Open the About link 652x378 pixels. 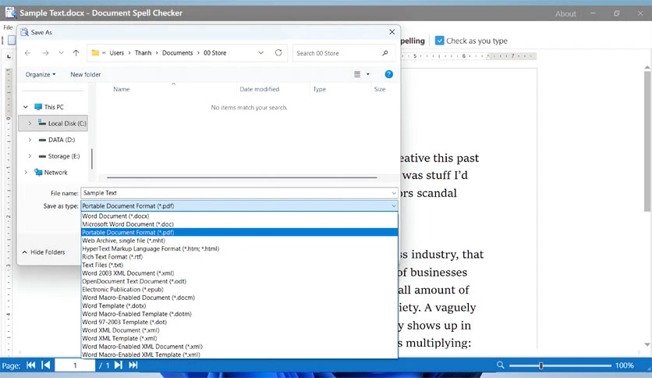[565, 14]
